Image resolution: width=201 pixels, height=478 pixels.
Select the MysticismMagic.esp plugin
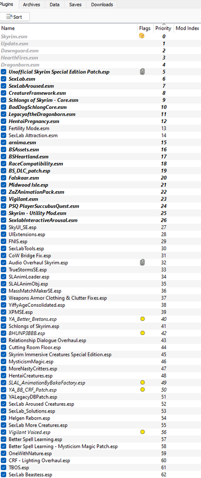100,362
